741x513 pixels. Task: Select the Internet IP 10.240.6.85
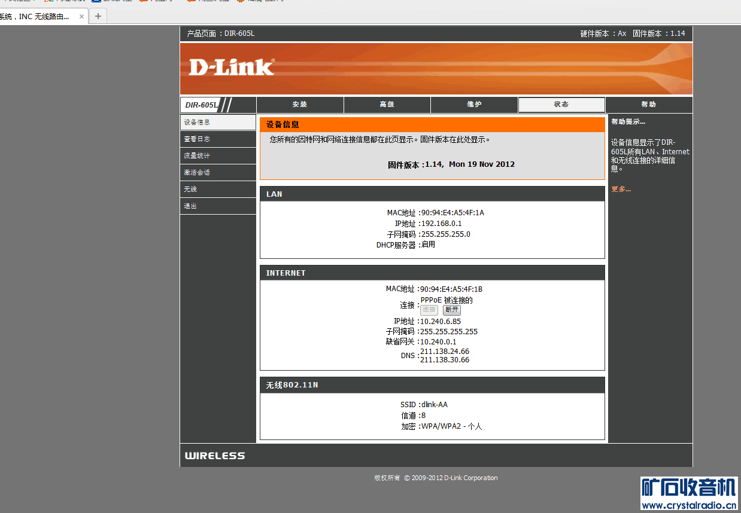441,322
